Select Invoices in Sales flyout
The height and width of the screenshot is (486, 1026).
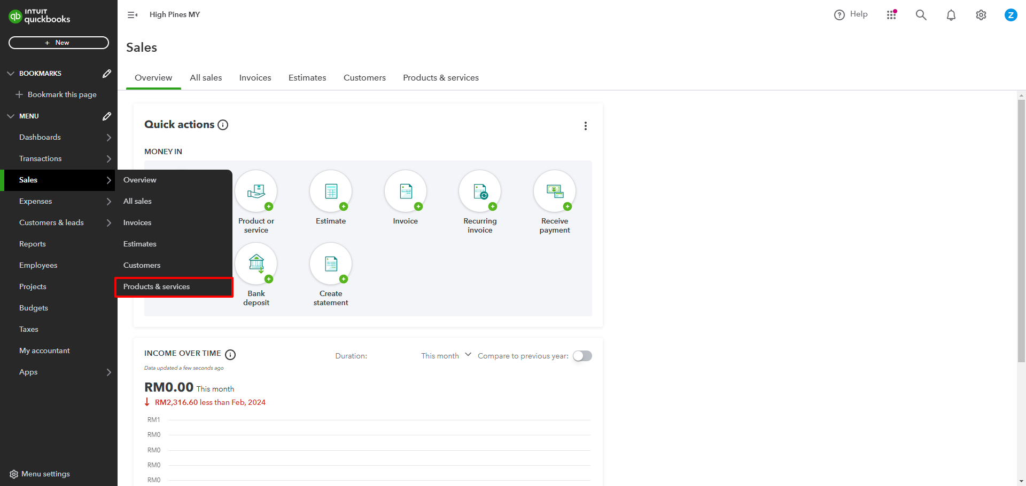pyautogui.click(x=174, y=222)
